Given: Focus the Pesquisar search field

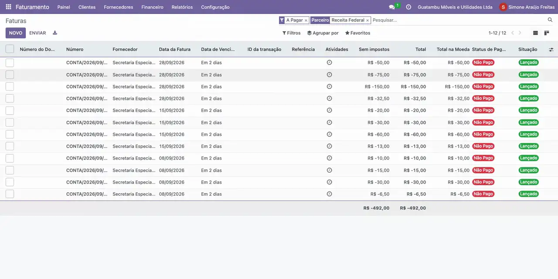Looking at the screenshot, I should (458, 20).
